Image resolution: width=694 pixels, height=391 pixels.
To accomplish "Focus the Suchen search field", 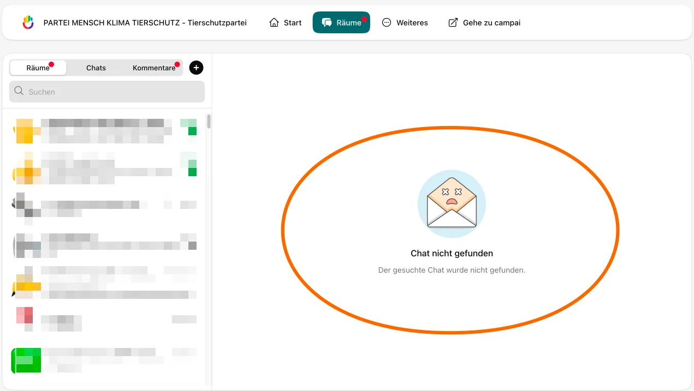I will pos(107,92).
